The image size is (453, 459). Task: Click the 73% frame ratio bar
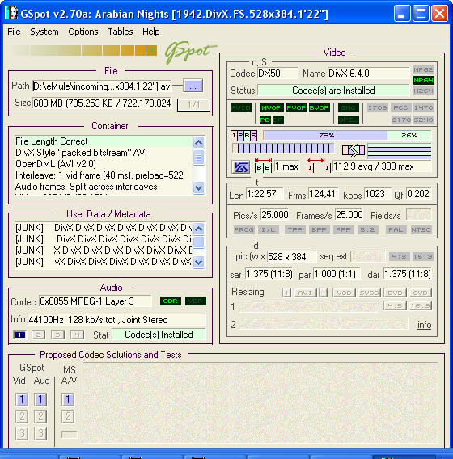(326, 135)
